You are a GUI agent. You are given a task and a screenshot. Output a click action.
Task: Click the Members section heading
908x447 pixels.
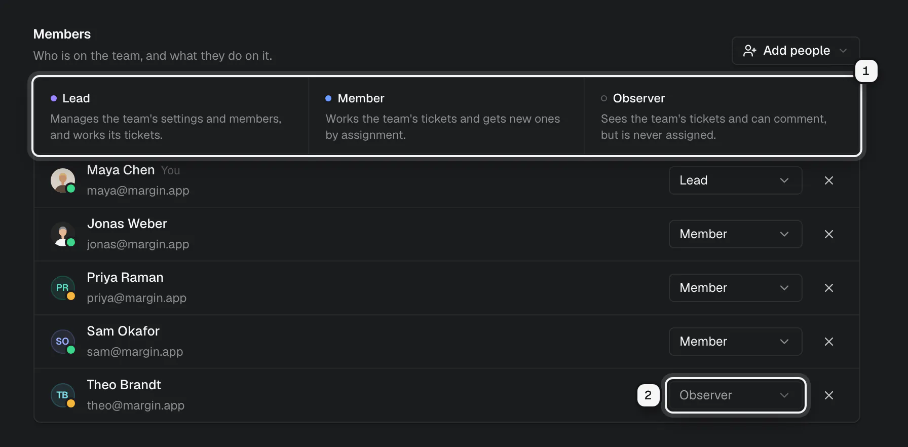click(x=62, y=34)
